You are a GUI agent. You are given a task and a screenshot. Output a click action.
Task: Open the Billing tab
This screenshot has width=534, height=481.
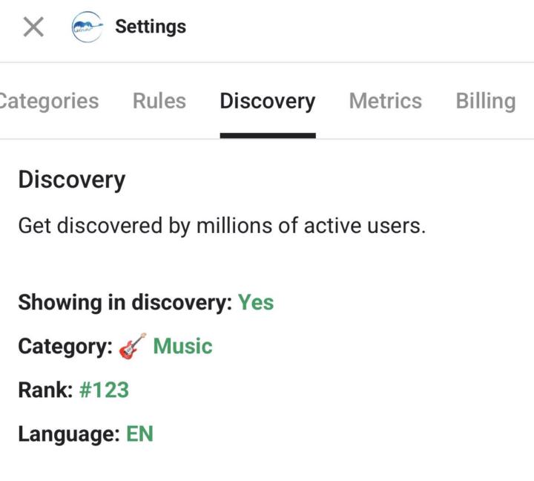485,101
